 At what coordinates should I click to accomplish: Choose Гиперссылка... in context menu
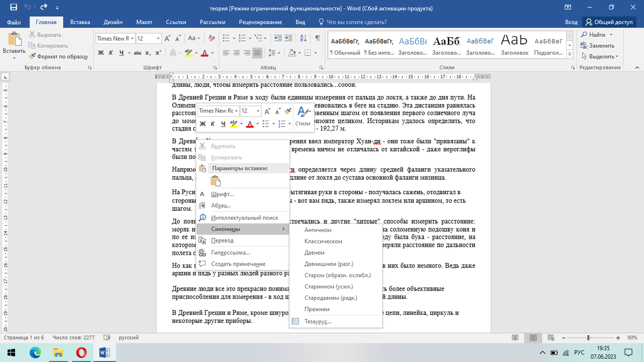pos(243,253)
